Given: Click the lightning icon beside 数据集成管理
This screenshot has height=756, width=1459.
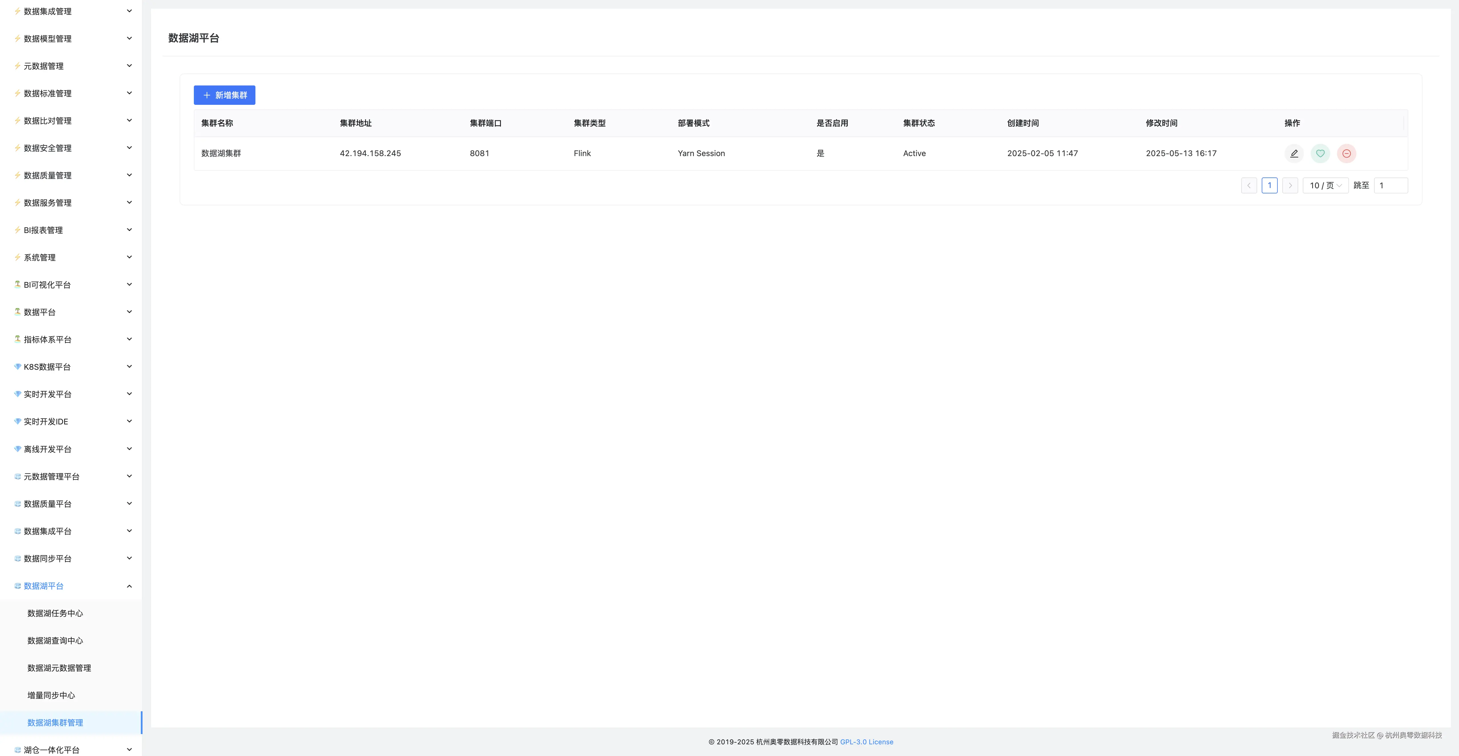Looking at the screenshot, I should click(18, 11).
